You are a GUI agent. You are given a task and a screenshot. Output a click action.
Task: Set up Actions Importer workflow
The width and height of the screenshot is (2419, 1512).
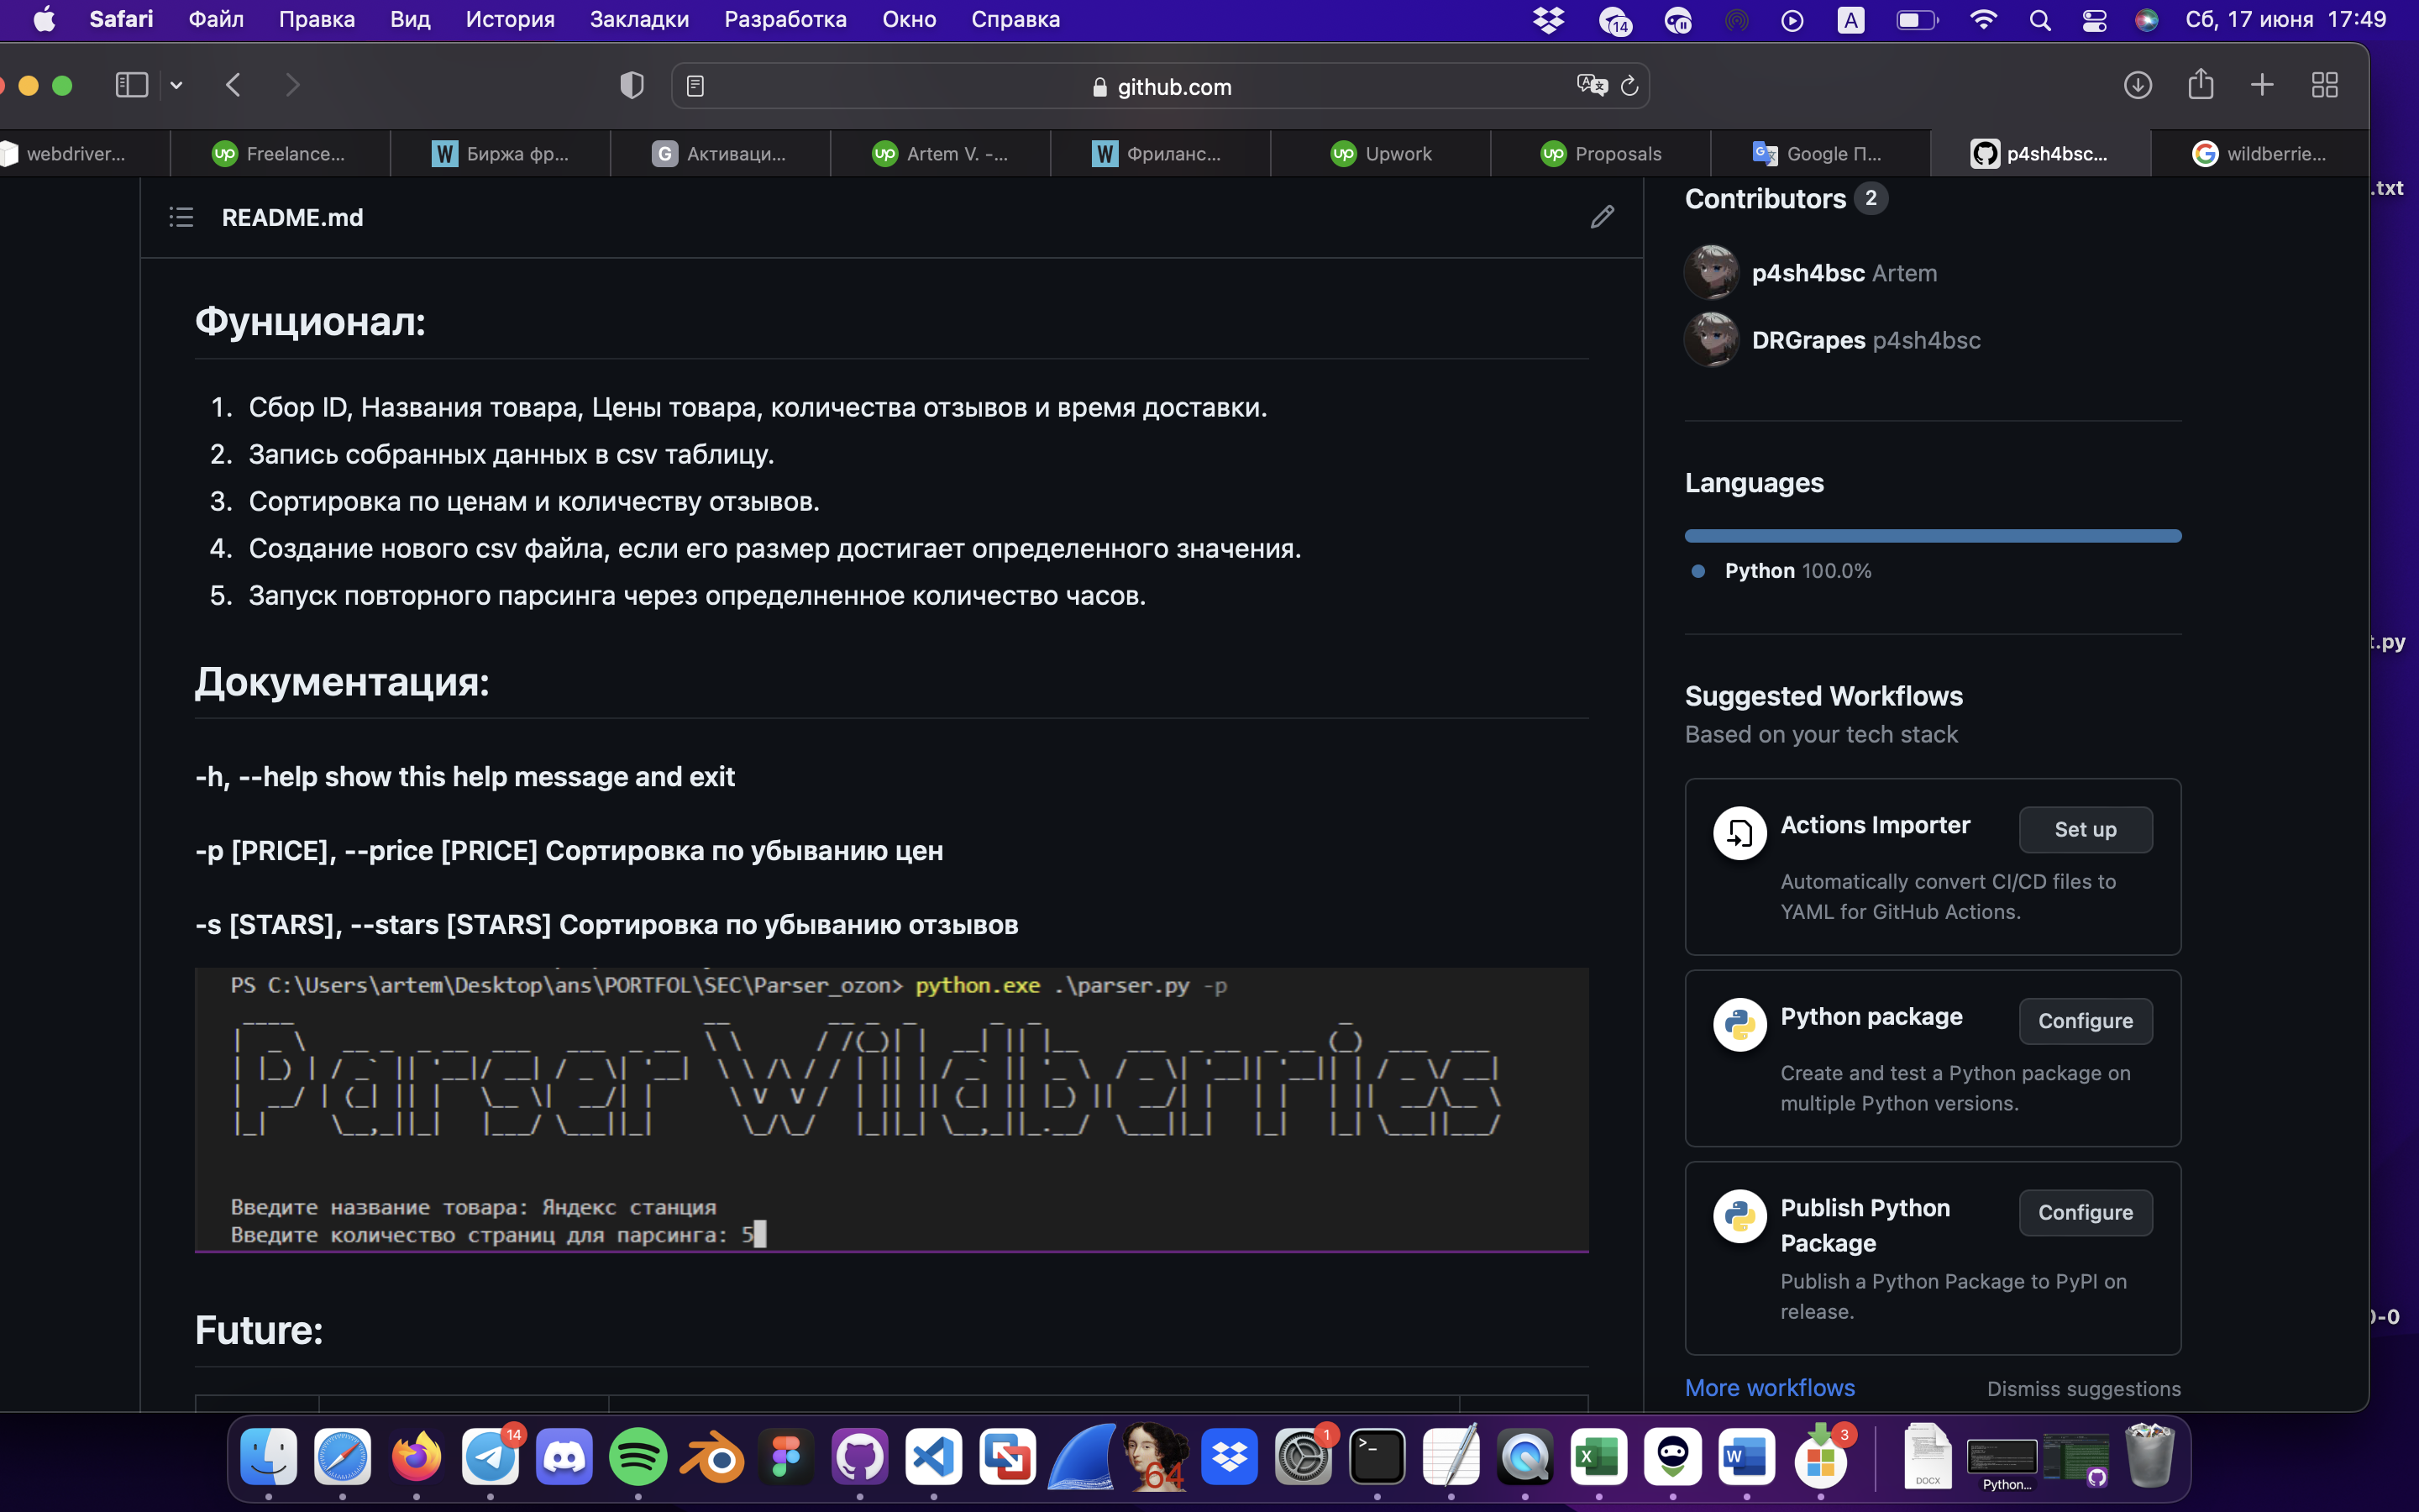point(2086,829)
